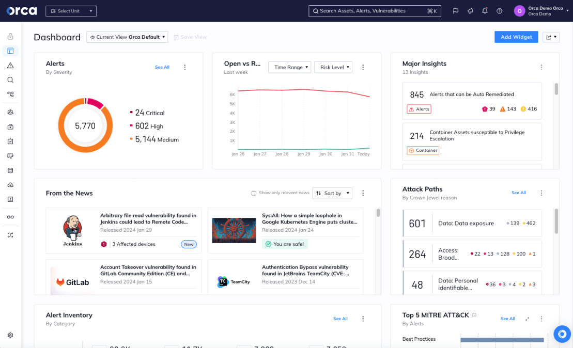Expand the Top 5 MITRE ATT&CK widget

pyautogui.click(x=528, y=319)
